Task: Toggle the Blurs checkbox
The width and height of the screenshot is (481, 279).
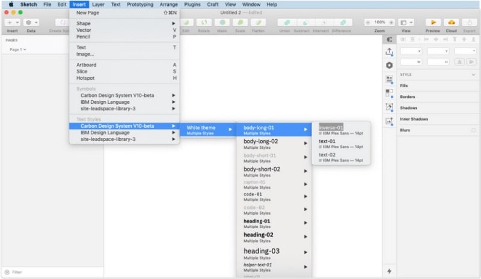Action: (x=474, y=130)
